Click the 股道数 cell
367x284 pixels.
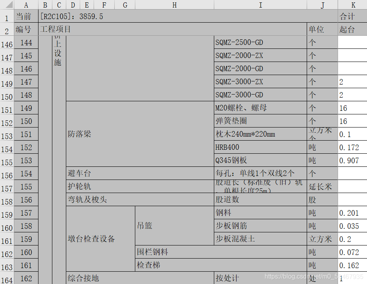tap(261, 200)
